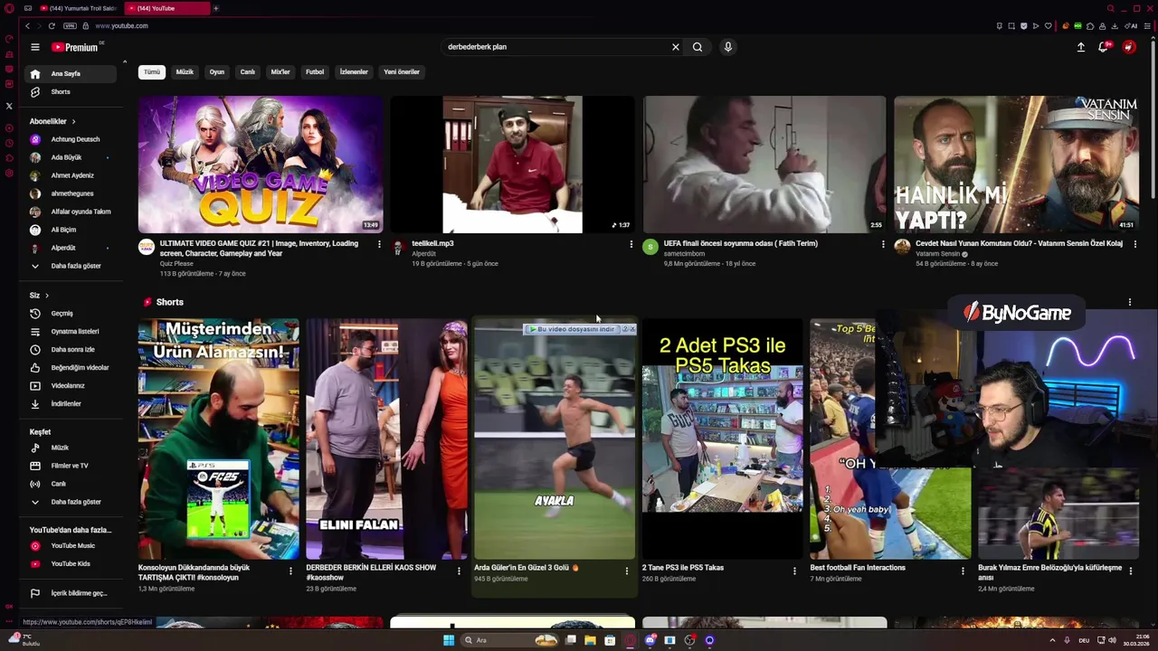Open Müşterimden Ürün Alamazsın short thumbnail
Screen dimensions: 1158x651
218,439
